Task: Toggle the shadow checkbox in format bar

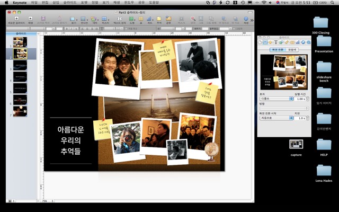Action: (234, 29)
